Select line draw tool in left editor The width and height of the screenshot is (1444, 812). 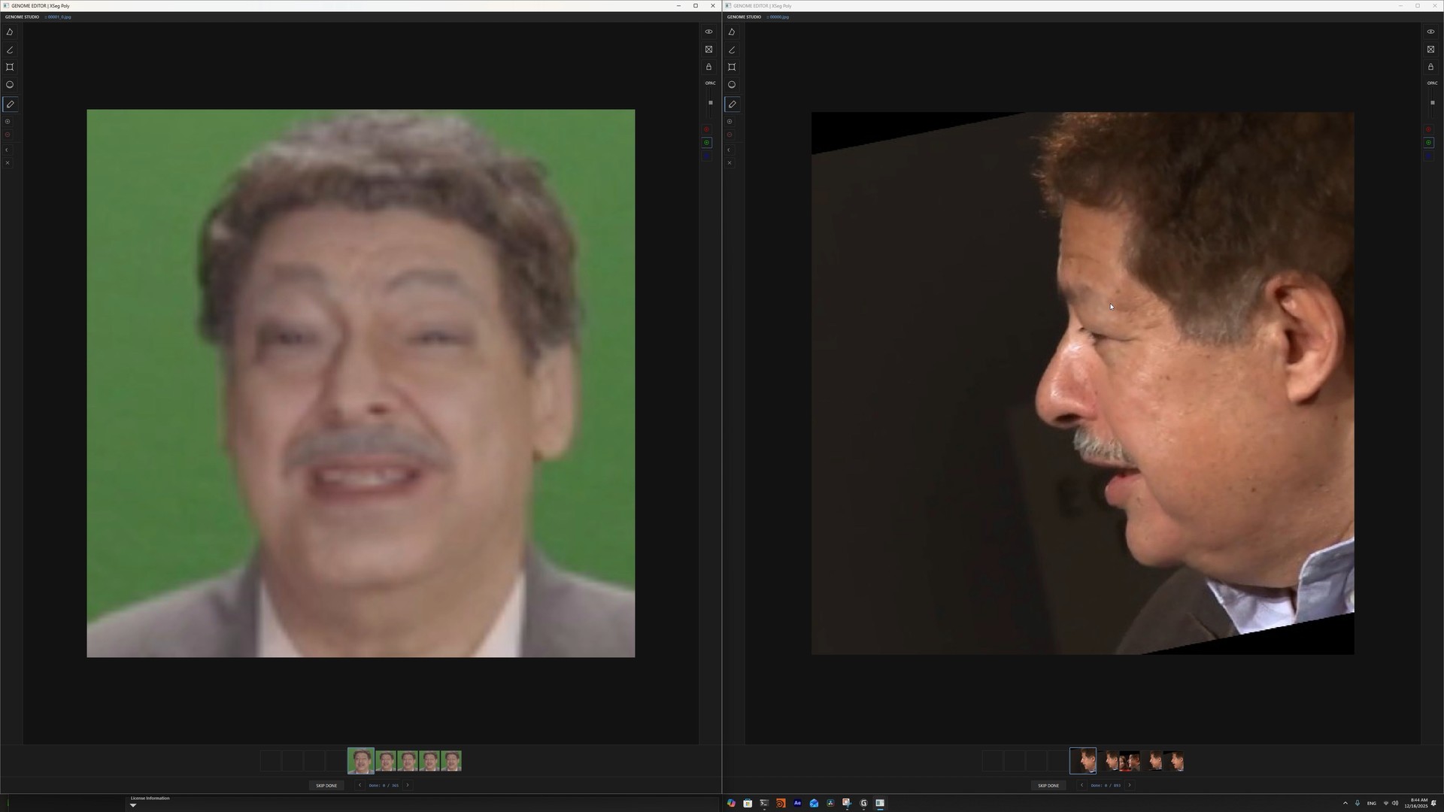(x=10, y=50)
